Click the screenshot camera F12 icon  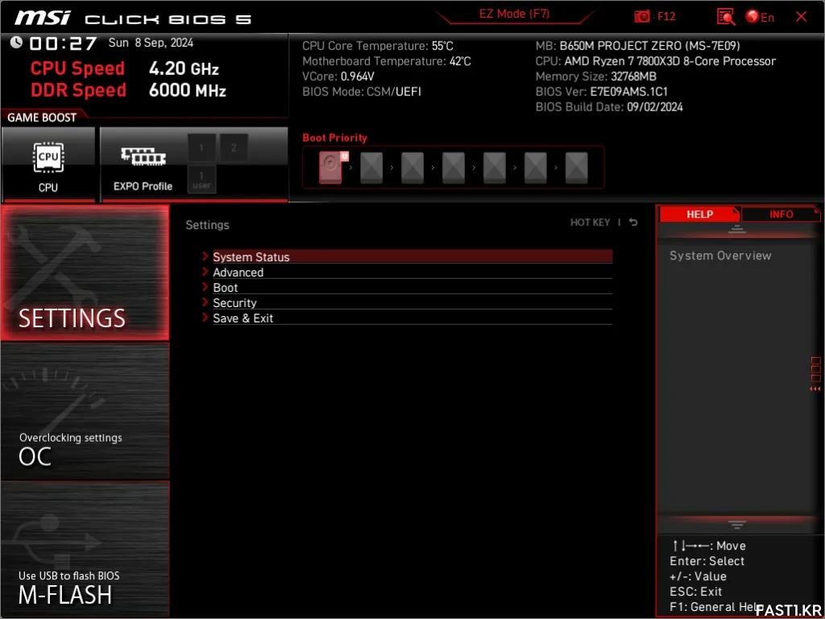642,16
